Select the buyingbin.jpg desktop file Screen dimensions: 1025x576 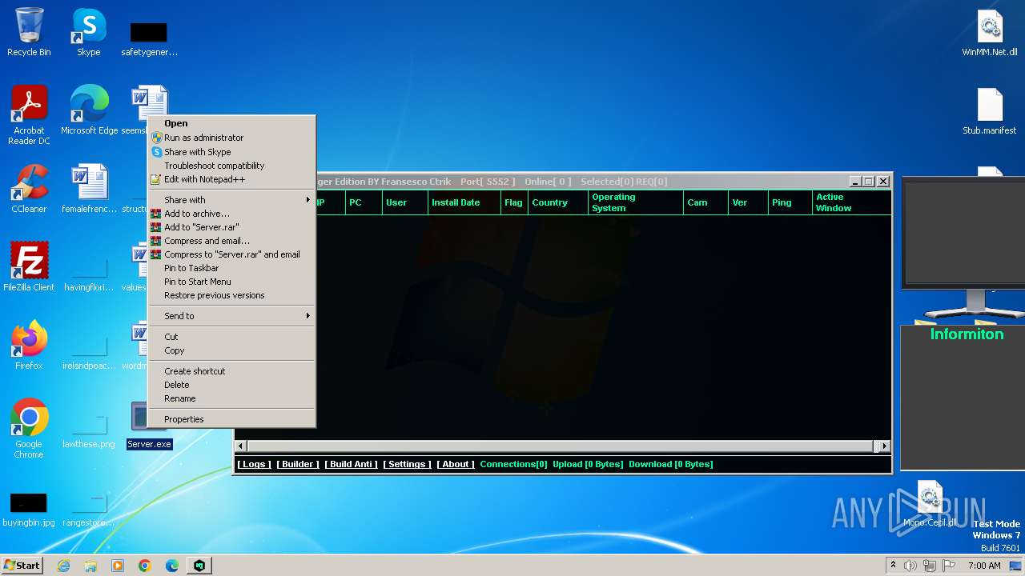(29, 510)
